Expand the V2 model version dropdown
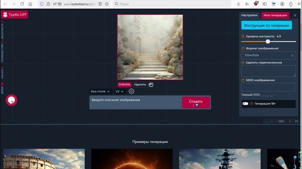 pyautogui.click(x=119, y=92)
